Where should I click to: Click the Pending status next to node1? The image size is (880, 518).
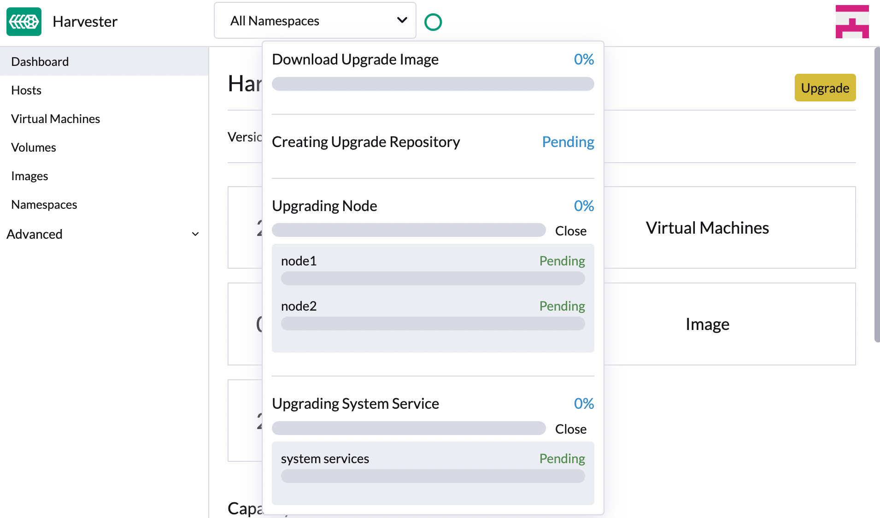tap(562, 260)
